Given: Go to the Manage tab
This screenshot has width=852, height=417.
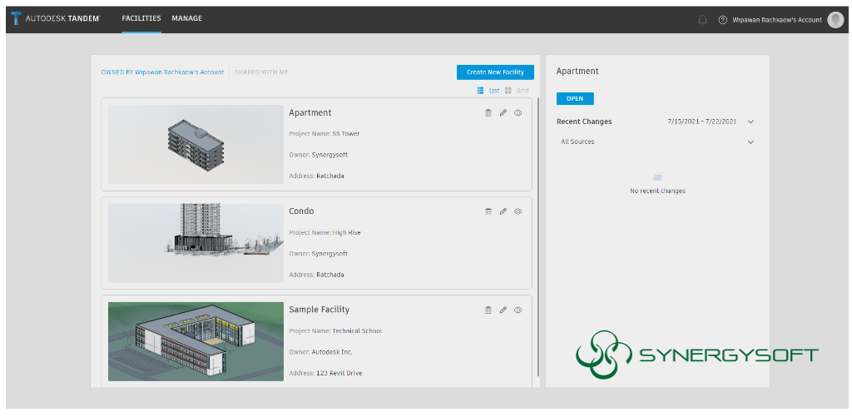Looking at the screenshot, I should tap(187, 18).
